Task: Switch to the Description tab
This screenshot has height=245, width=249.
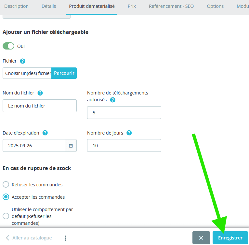Action: point(16,6)
